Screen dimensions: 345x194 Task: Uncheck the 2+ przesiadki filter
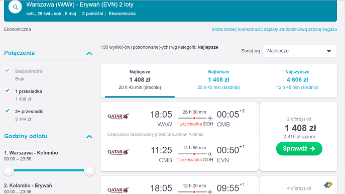(x=7, y=111)
